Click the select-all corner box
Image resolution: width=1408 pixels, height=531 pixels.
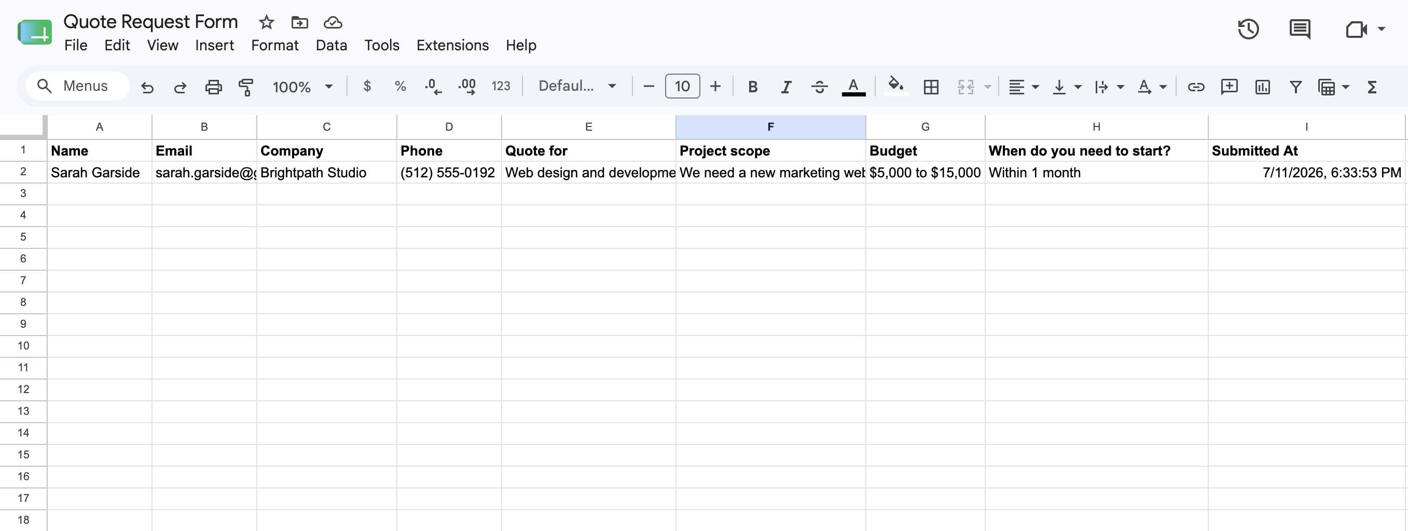pos(23,127)
